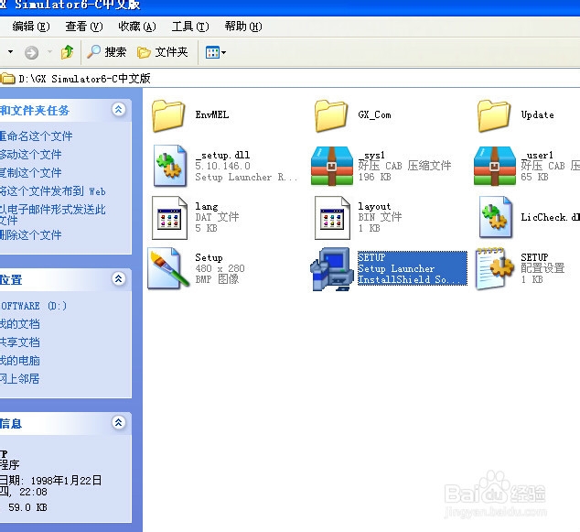Go to 网上邻居 location link
Screen dimensions: 580x532
point(20,379)
